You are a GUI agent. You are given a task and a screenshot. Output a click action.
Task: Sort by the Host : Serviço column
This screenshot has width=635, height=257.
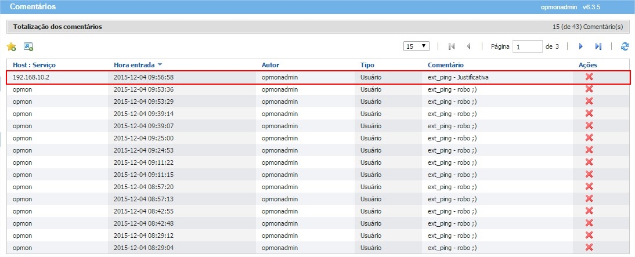pos(34,65)
